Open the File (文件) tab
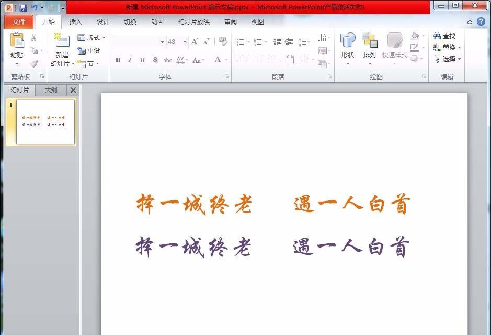This screenshot has width=491, height=335. pyautogui.click(x=19, y=21)
